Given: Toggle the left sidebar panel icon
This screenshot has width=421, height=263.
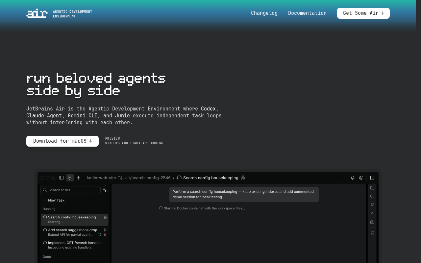Looking at the screenshot, I should pyautogui.click(x=62, y=178).
